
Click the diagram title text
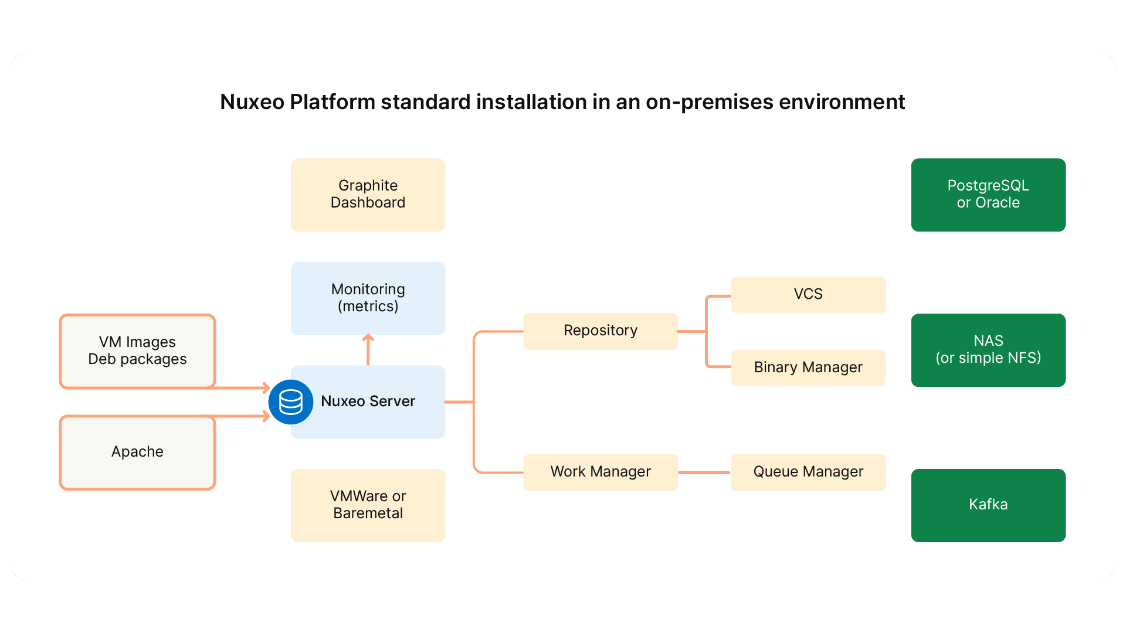pos(562,102)
